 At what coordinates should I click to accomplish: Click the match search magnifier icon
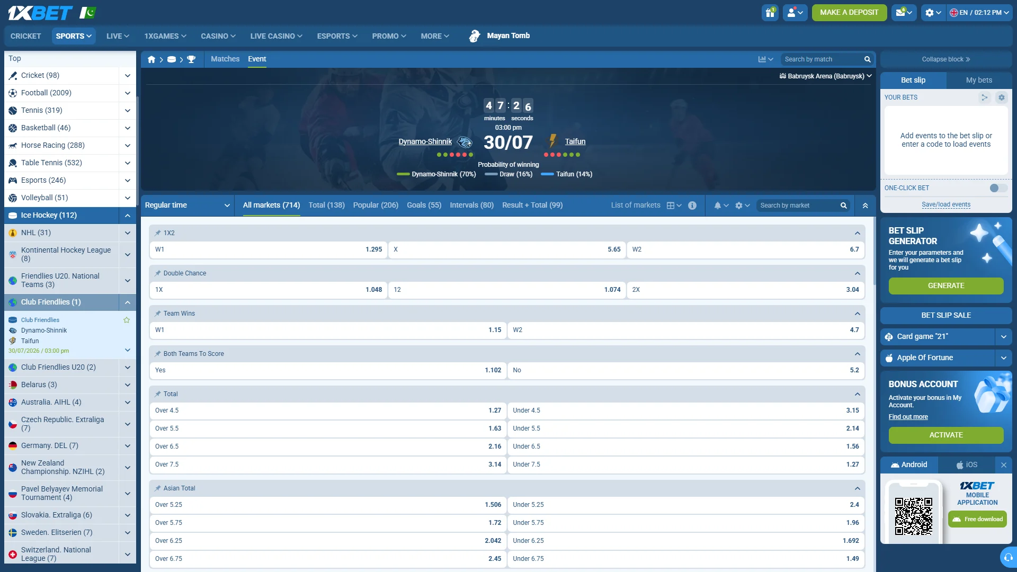click(868, 59)
